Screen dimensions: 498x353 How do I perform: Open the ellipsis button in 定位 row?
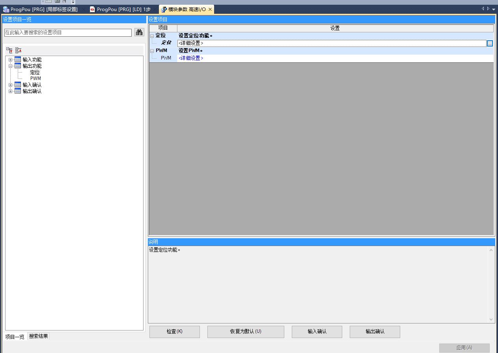coord(490,43)
